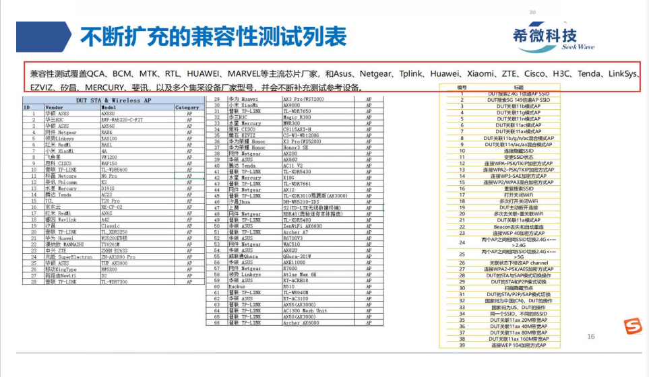
Task: Click the vendor cell 'Ruckus'
Action: 237,287
